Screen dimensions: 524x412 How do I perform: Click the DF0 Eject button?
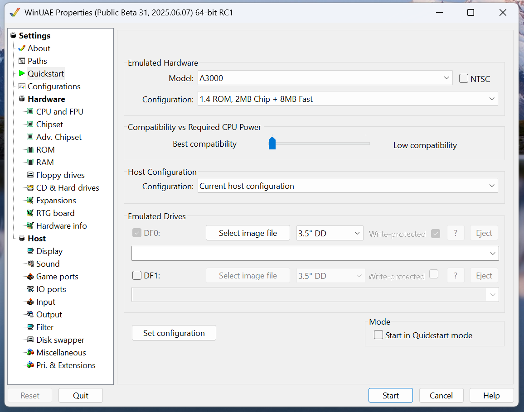(x=484, y=233)
